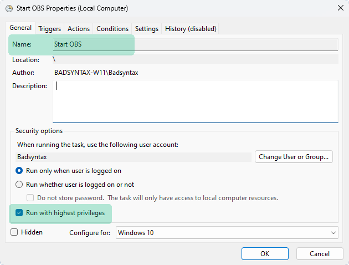This screenshot has height=265, width=349.
Task: Close the Start OBS Properties dialog
Action: (x=341, y=8)
